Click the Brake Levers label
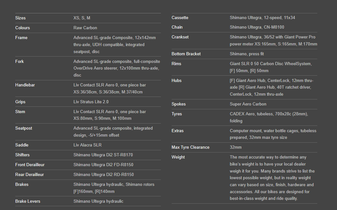The width and height of the screenshot is (337, 210). point(28,201)
